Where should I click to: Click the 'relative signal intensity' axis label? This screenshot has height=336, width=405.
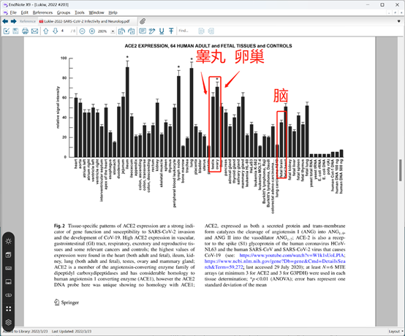(58, 107)
